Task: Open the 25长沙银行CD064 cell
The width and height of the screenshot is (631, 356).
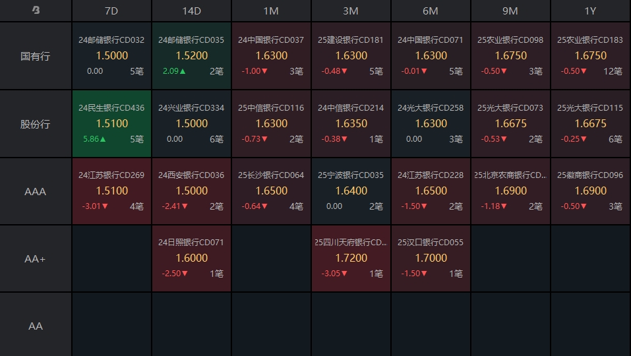Action: 271,191
